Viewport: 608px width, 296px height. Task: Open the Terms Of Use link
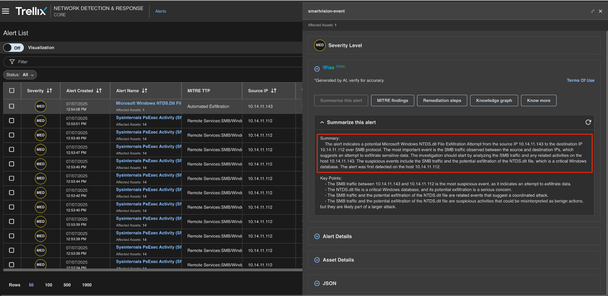point(580,80)
